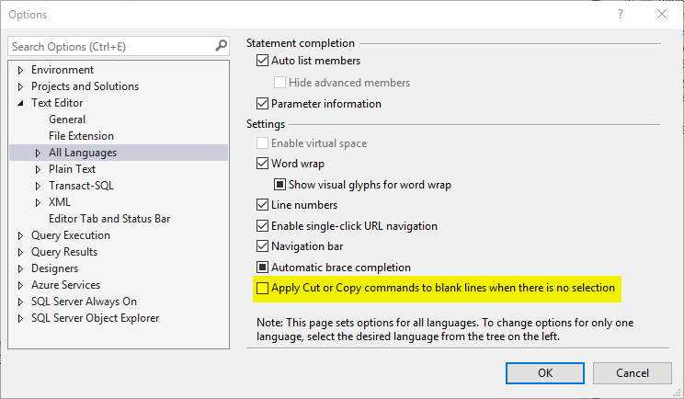The height and width of the screenshot is (399, 684).
Task: Toggle Show visual glyphs for word wrap
Action: point(281,185)
